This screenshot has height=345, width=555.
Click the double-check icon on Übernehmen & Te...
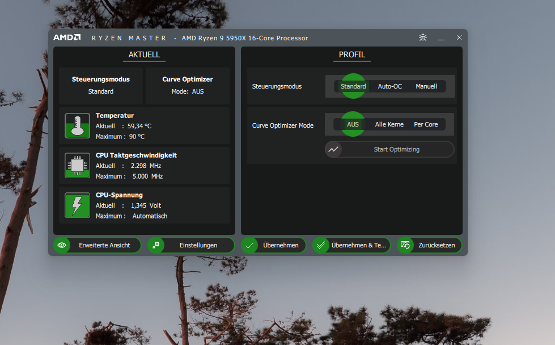pyautogui.click(x=321, y=245)
